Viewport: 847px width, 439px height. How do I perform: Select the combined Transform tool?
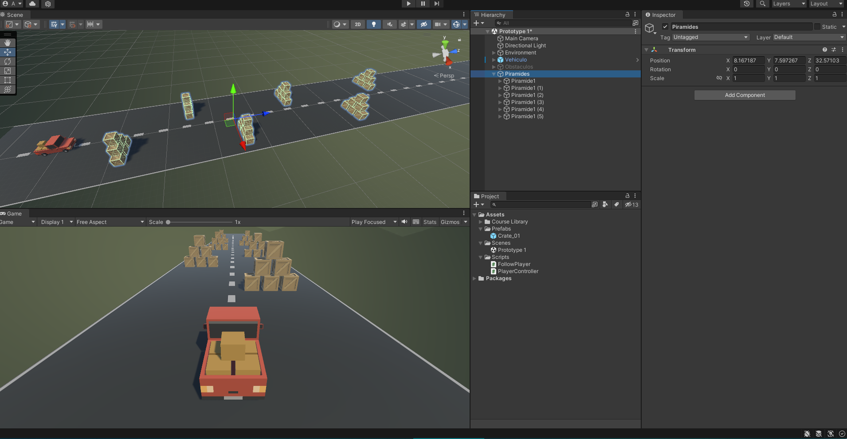(x=8, y=89)
